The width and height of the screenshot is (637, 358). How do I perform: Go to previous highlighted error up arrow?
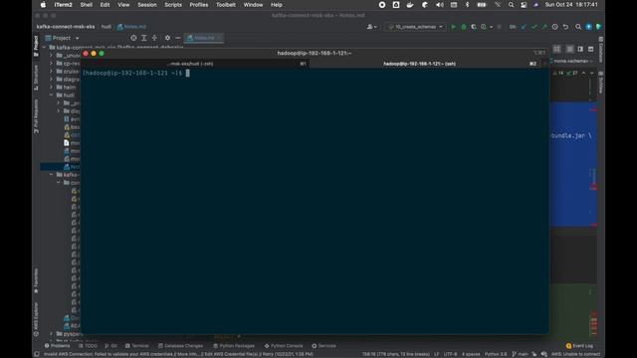coord(583,73)
